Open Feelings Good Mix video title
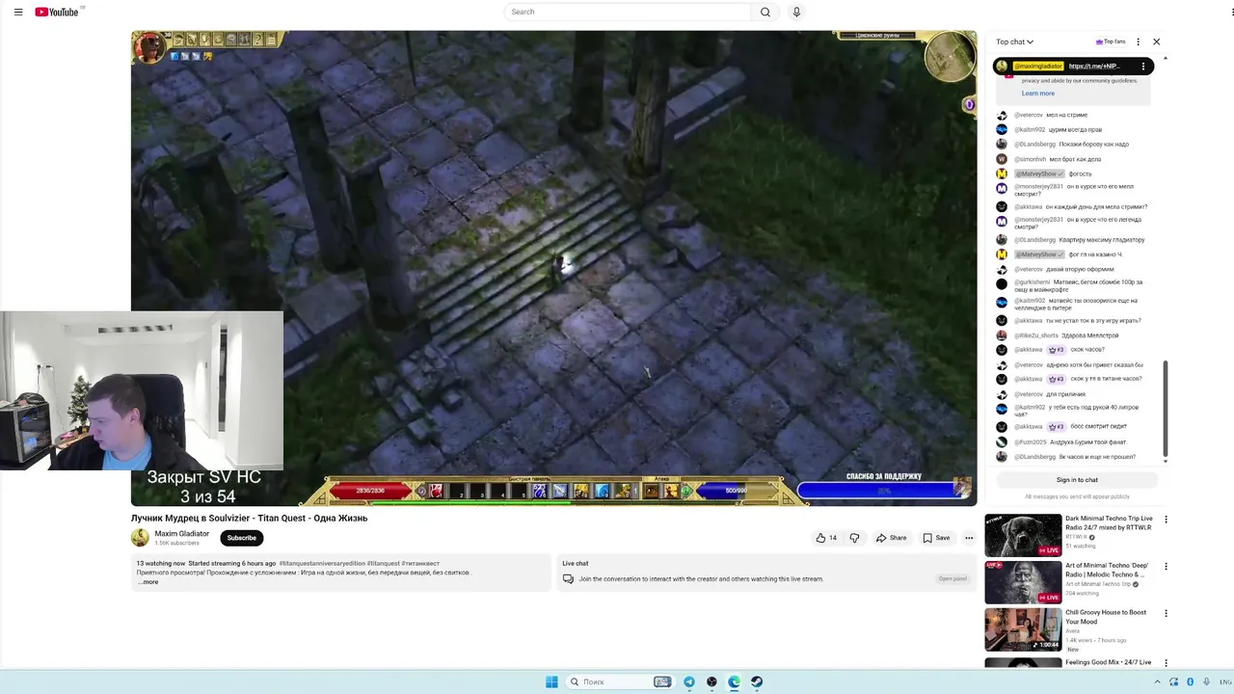This screenshot has width=1234, height=694. click(1108, 662)
